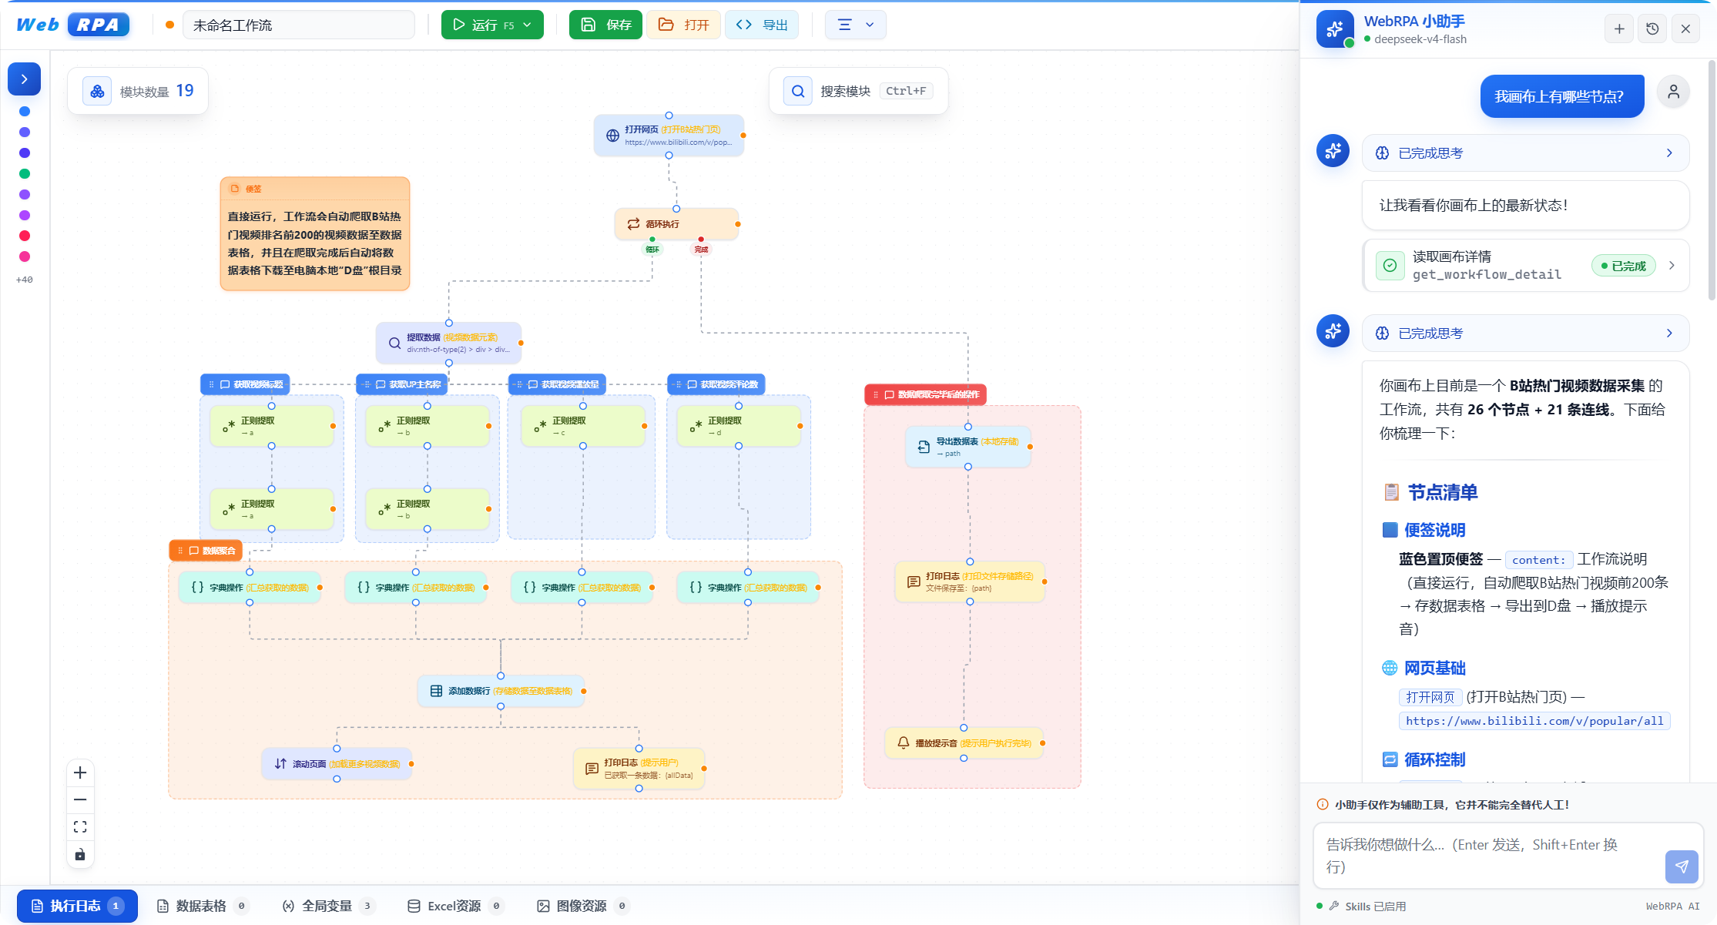
Task: Click the 搜索模块 magnifier icon
Action: coord(798,91)
